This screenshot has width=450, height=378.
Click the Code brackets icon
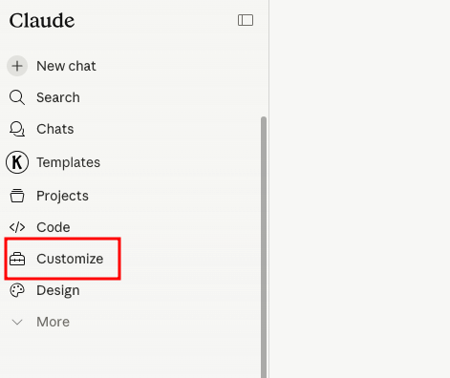pyautogui.click(x=17, y=227)
